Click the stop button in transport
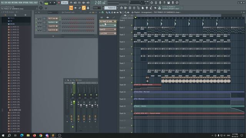 pos(54,3)
